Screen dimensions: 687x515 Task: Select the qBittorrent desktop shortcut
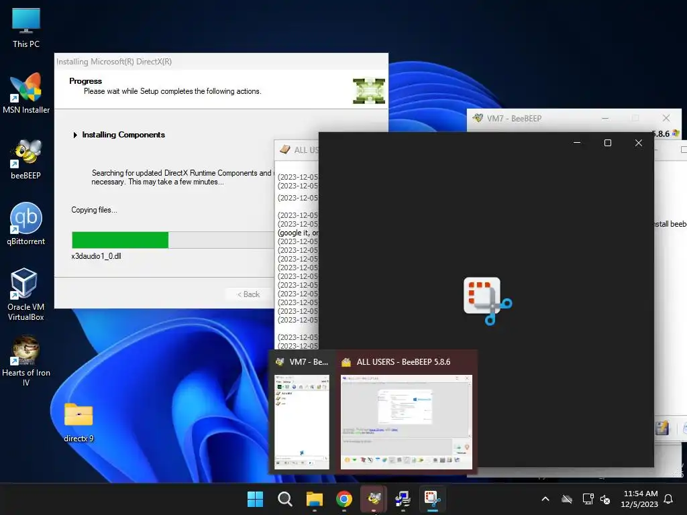coord(26,224)
